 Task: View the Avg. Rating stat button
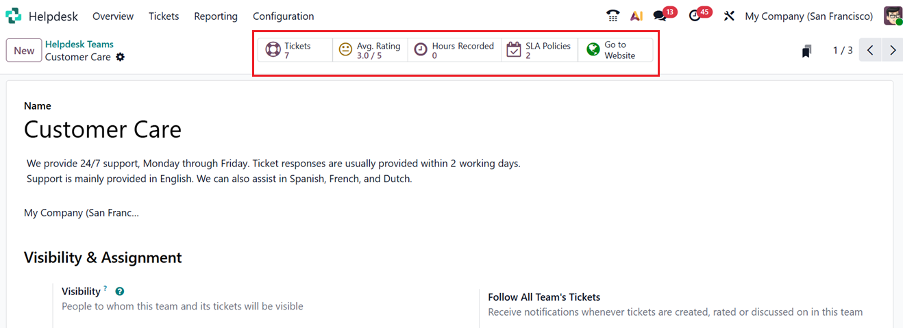(370, 50)
